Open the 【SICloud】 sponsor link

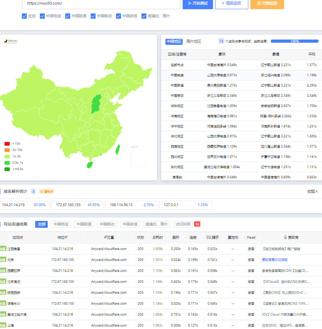[286, 282]
